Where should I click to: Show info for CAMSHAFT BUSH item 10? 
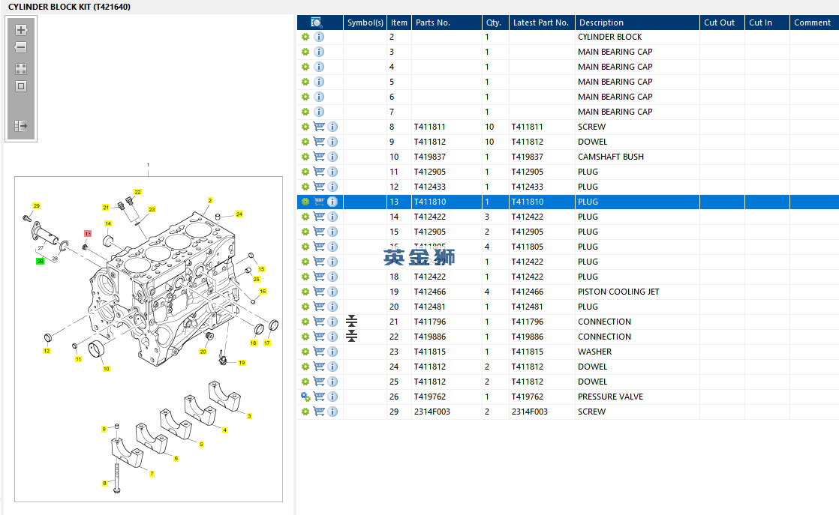click(332, 157)
